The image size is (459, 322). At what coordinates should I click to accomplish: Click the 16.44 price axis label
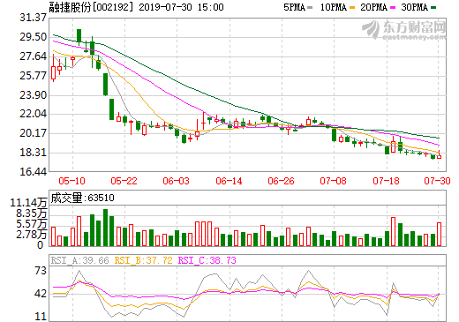(x=34, y=172)
